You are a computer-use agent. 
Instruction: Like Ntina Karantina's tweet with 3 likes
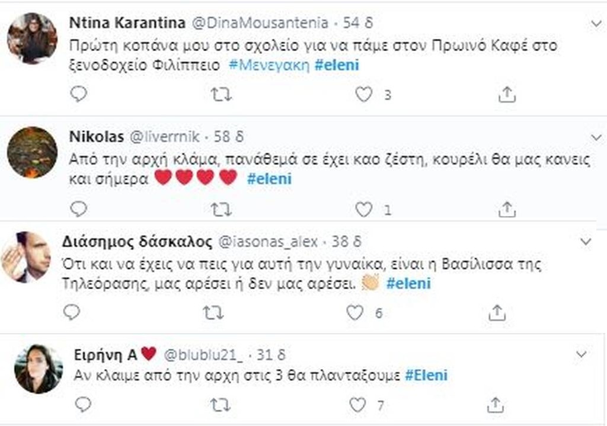363,94
